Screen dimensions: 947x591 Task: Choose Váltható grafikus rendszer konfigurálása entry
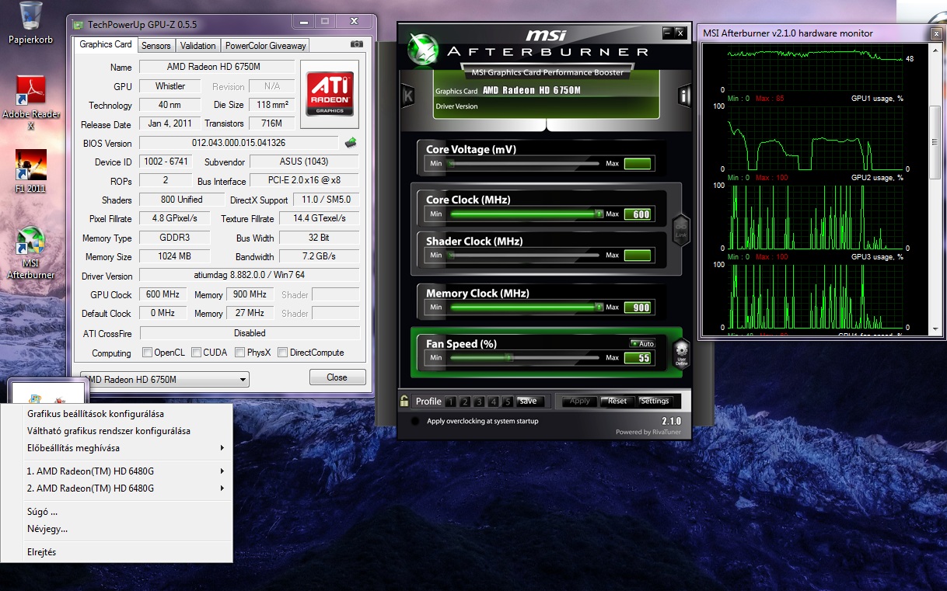[x=117, y=431]
